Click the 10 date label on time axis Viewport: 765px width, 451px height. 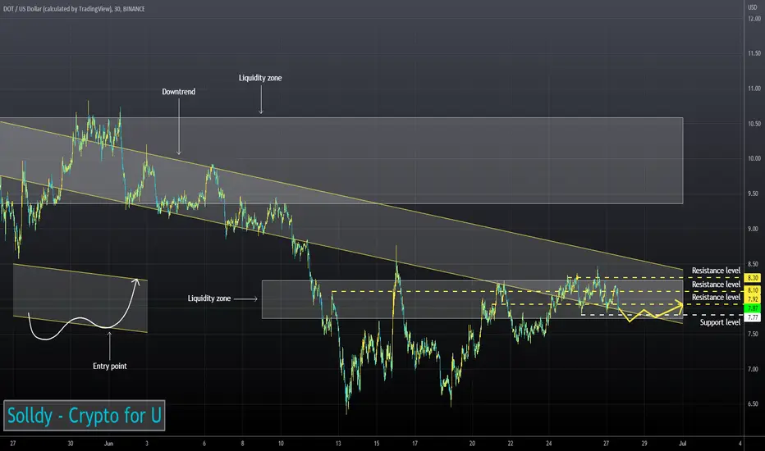point(281,443)
